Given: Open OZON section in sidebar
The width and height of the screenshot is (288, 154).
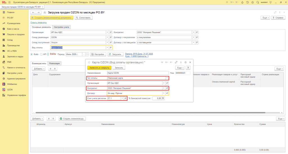Looking at the screenshot, I should [x=10, y=90].
